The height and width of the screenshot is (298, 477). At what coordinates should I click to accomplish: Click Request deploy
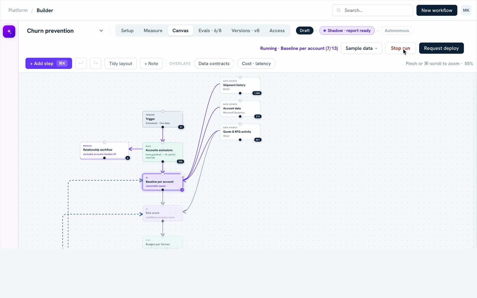tap(441, 48)
